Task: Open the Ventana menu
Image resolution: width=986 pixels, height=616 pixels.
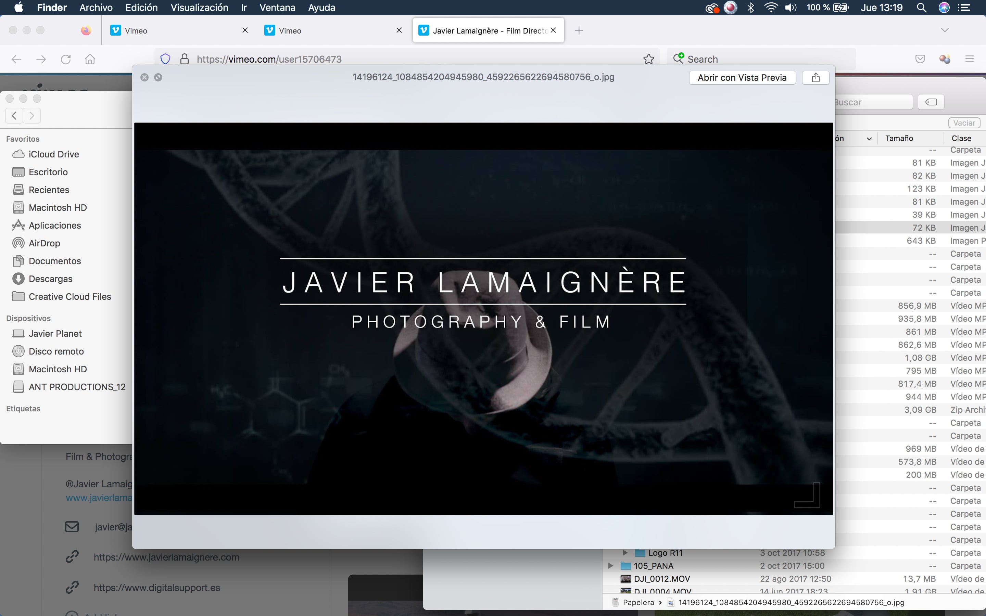Action: (x=277, y=7)
